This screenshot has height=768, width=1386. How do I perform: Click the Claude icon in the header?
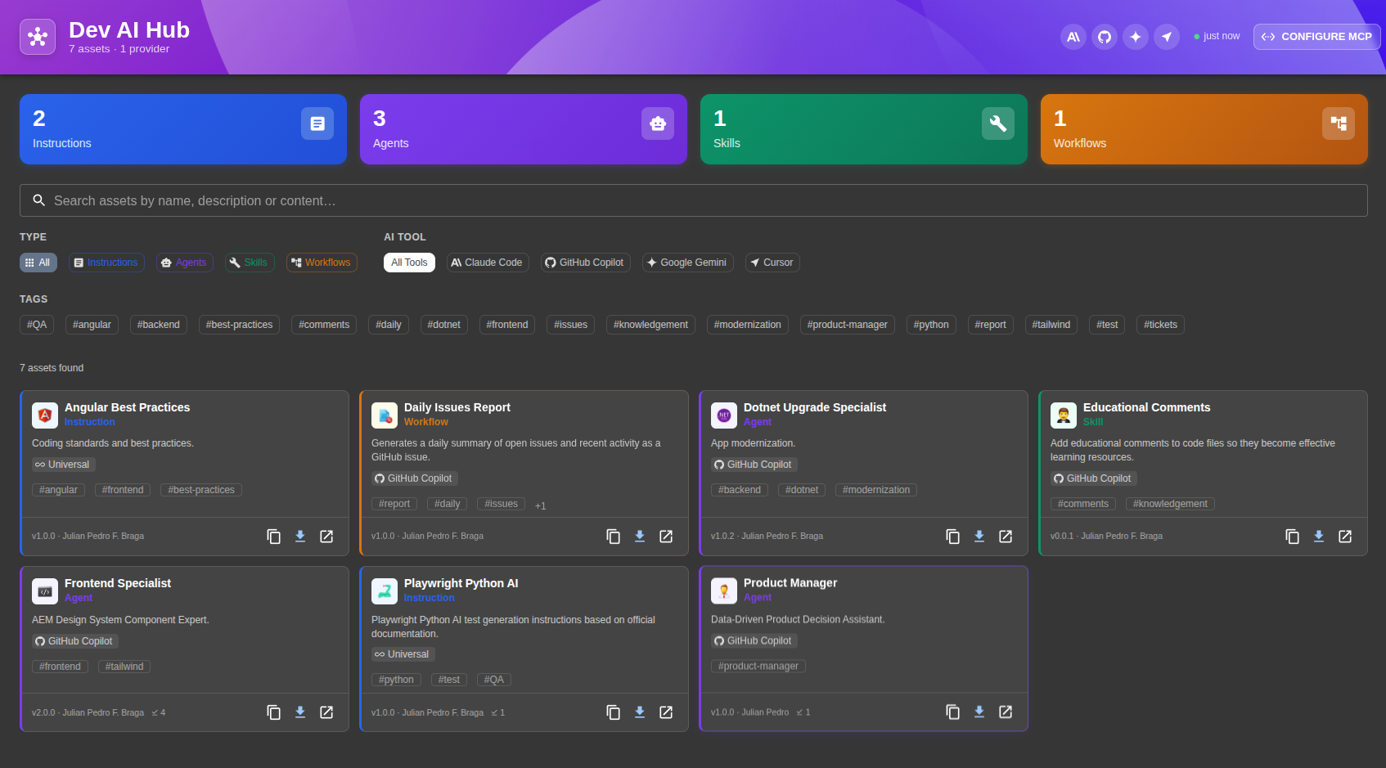[1073, 37]
